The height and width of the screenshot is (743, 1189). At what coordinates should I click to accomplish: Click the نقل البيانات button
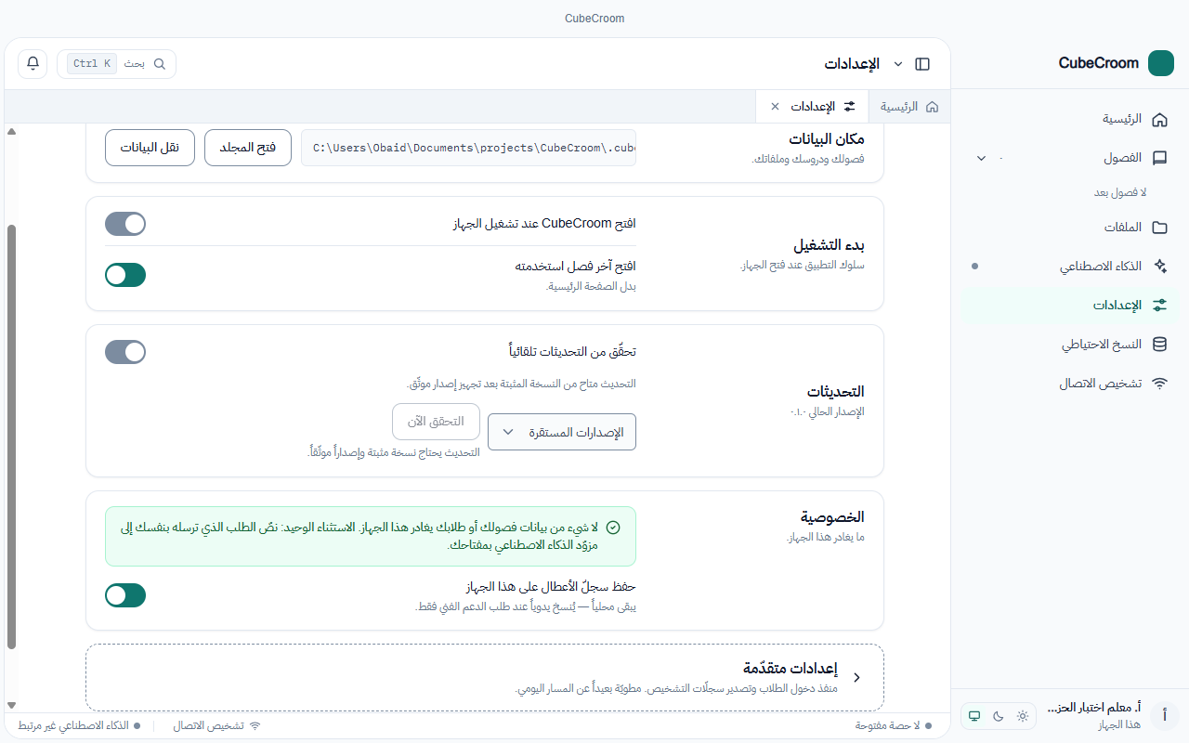coord(150,148)
